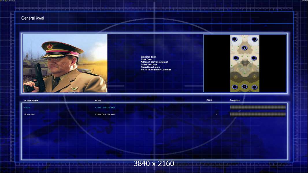The height and width of the screenshot is (173, 308).
Task: Click the 'Progress' column header
Action: click(235, 100)
